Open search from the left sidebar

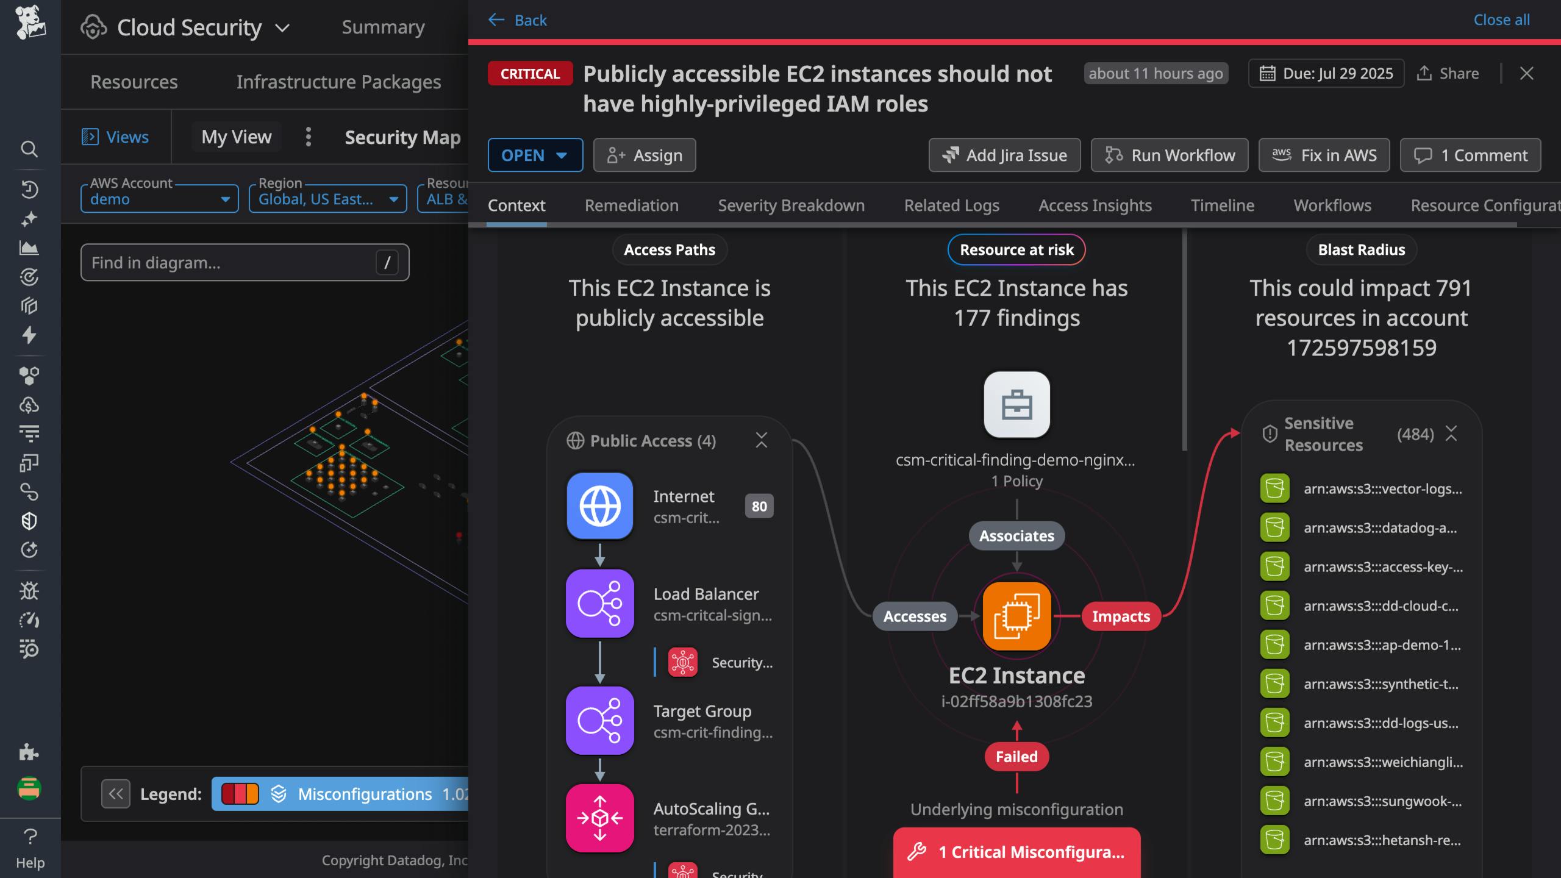[x=29, y=149]
